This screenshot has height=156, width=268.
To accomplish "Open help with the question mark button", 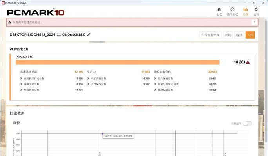I will pos(254,22).
